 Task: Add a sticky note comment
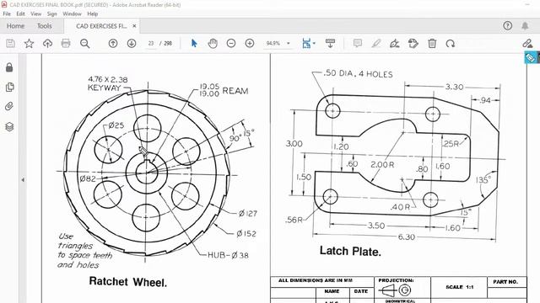358,43
